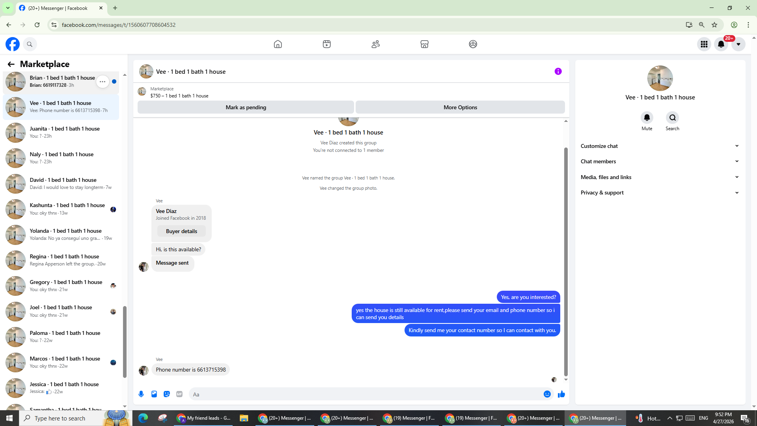
Task: Open the emoji picker in message box
Action: (547, 394)
